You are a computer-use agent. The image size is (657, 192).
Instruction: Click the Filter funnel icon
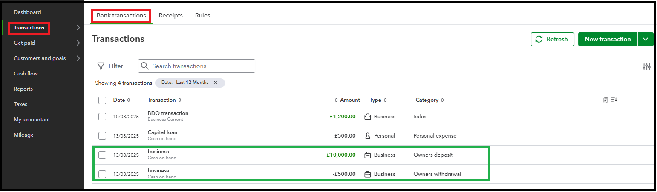[101, 66]
